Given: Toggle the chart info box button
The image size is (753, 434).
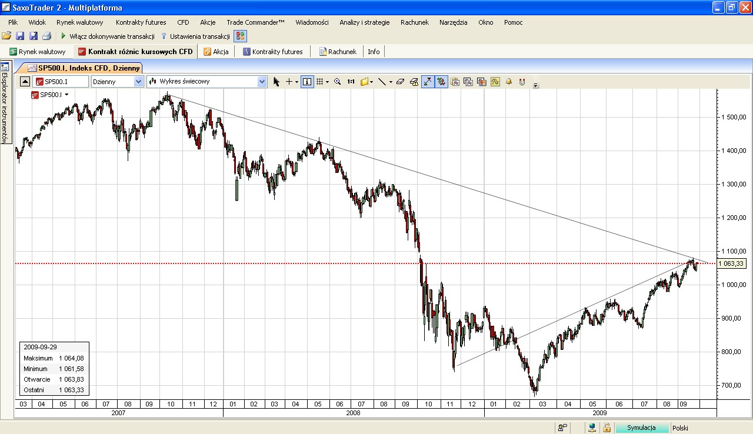Looking at the screenshot, I should tap(307, 82).
